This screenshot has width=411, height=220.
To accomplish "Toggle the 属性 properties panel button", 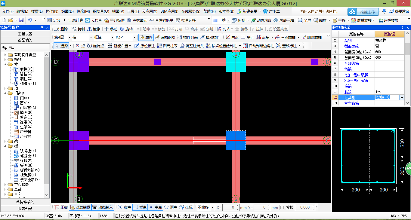I will 146,38.
